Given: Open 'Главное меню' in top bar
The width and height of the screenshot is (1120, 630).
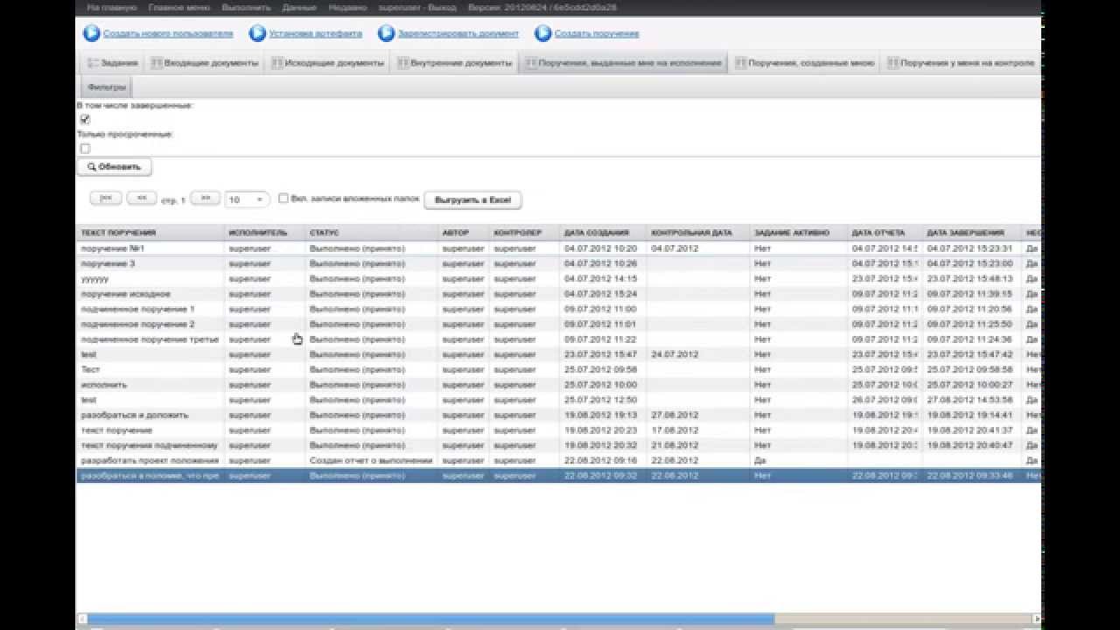Looking at the screenshot, I should coord(178,7).
